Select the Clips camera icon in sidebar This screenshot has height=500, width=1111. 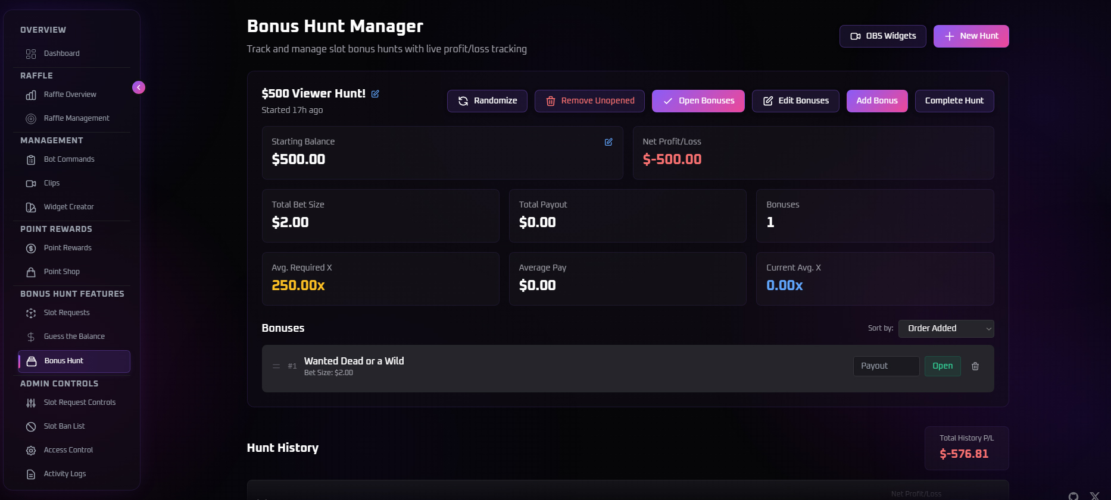point(31,183)
